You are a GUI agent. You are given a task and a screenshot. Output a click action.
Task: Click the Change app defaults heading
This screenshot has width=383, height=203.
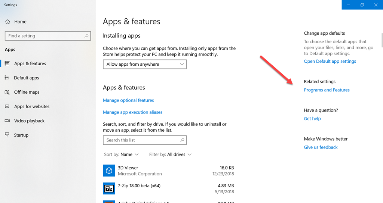coord(324,33)
